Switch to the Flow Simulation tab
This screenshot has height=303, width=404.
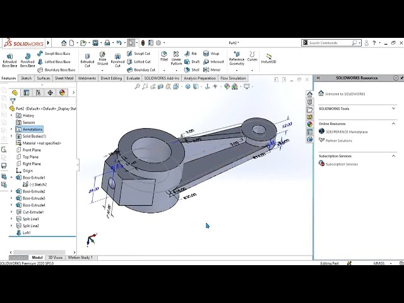pos(233,78)
